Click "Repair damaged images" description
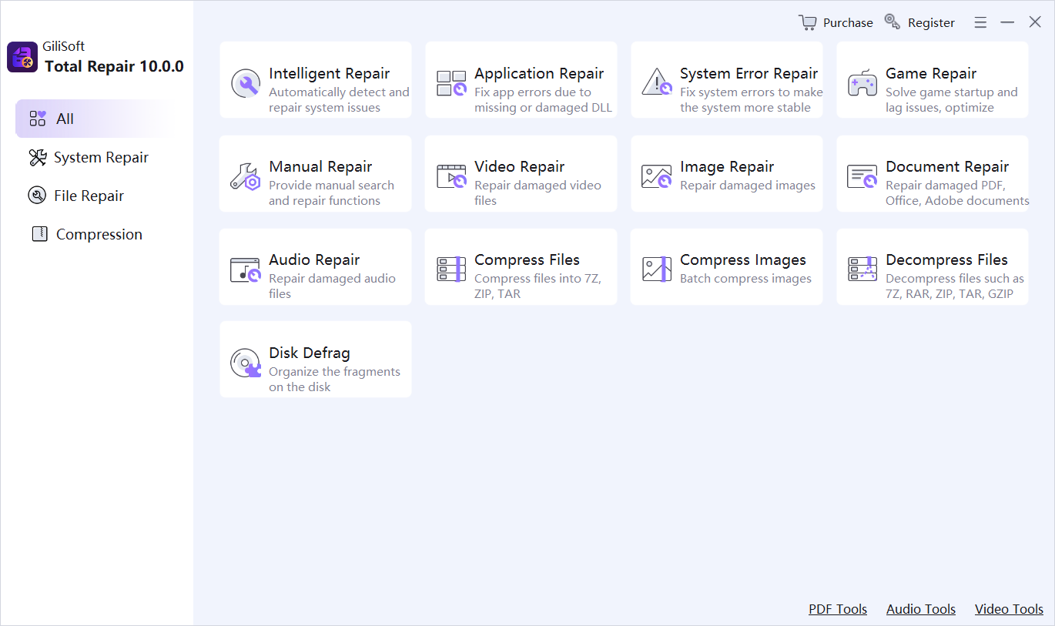The height and width of the screenshot is (626, 1055). point(748,186)
